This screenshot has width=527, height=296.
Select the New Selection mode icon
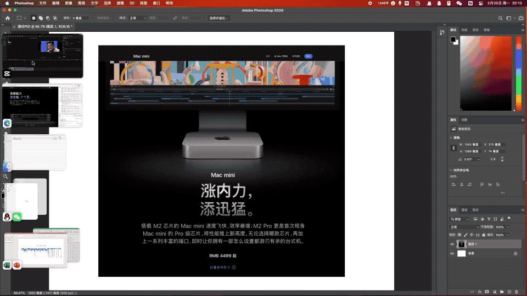[x=33, y=18]
